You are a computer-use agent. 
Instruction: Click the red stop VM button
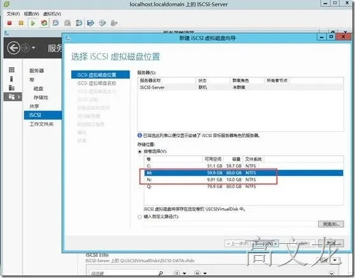[x=10, y=23]
